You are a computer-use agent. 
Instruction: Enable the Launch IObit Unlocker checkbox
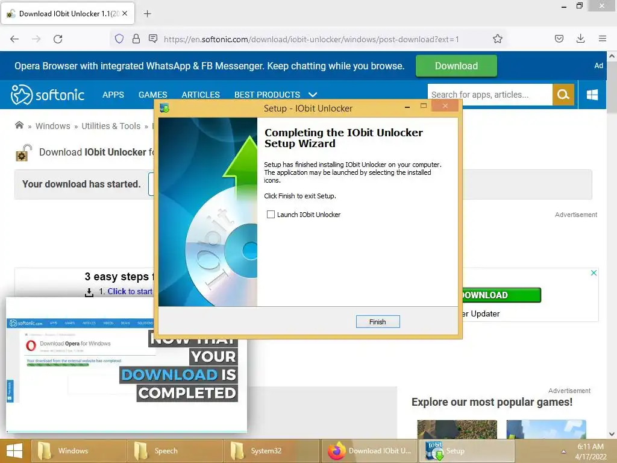271,214
